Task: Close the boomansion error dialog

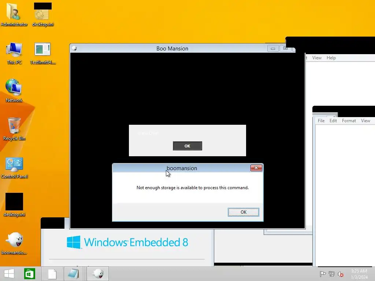Action: tap(256, 168)
